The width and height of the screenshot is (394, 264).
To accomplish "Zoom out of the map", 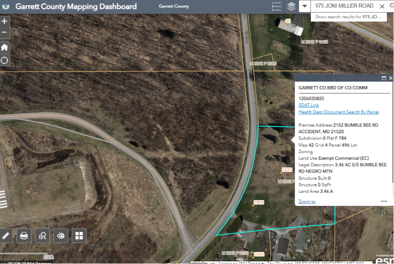I will click(4, 32).
